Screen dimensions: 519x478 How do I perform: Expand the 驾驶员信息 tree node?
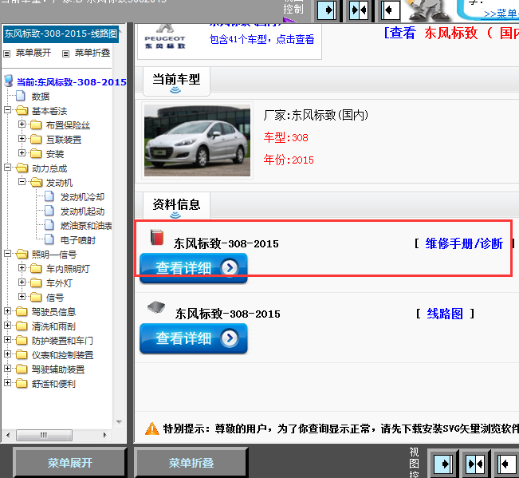(7, 310)
